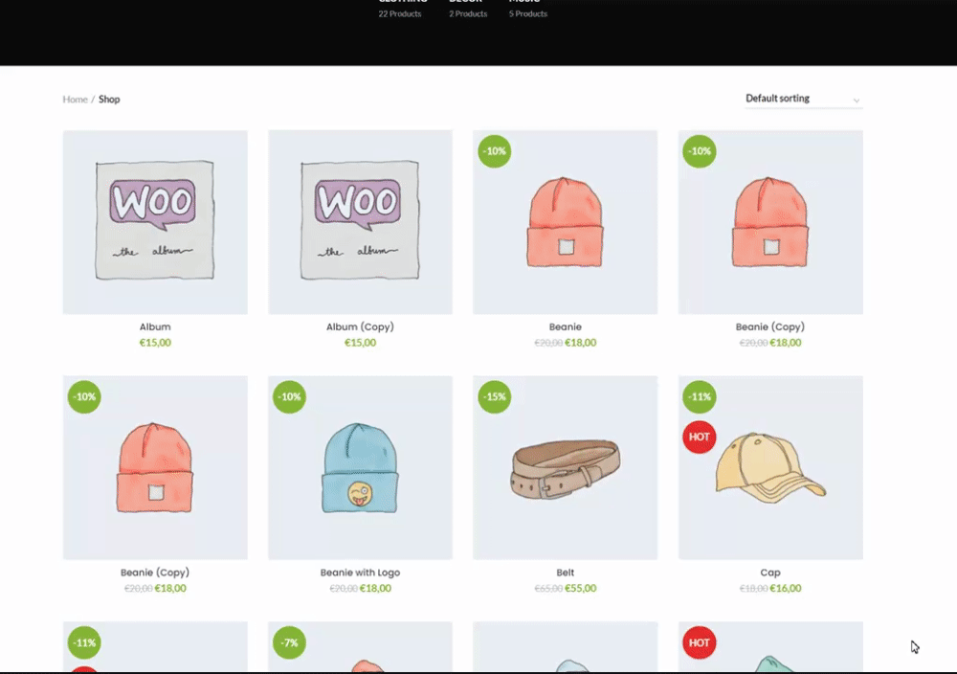
Task: Click the -7% green sale badge
Action: click(289, 642)
